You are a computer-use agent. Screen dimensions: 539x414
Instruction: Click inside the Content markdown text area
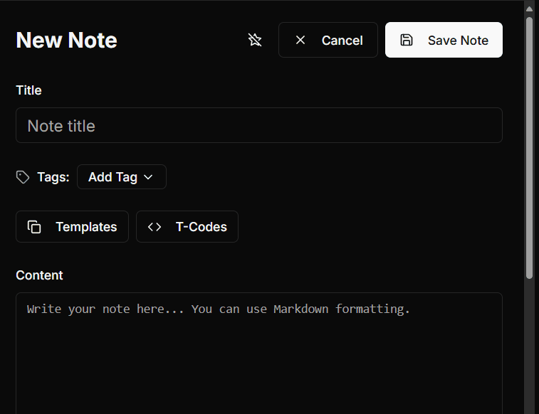click(258, 356)
